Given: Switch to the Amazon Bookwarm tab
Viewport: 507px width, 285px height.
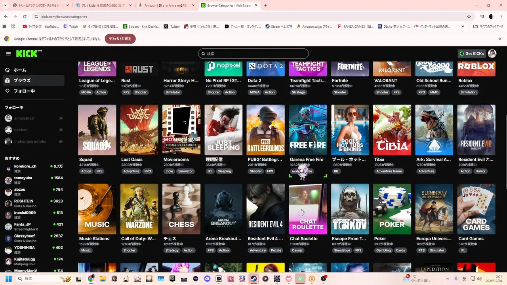Looking at the screenshot, I should coord(166,6).
